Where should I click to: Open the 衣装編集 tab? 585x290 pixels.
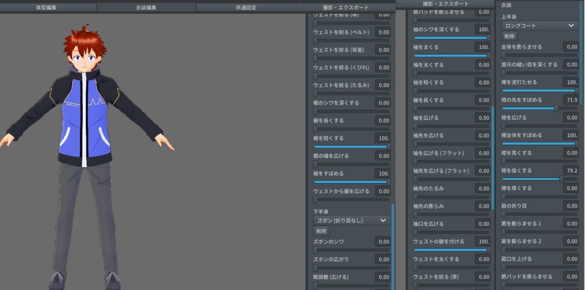(x=146, y=7)
